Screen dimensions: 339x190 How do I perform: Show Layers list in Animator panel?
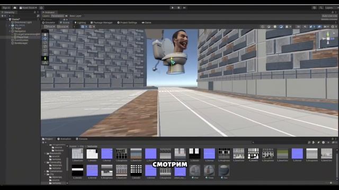46,16
